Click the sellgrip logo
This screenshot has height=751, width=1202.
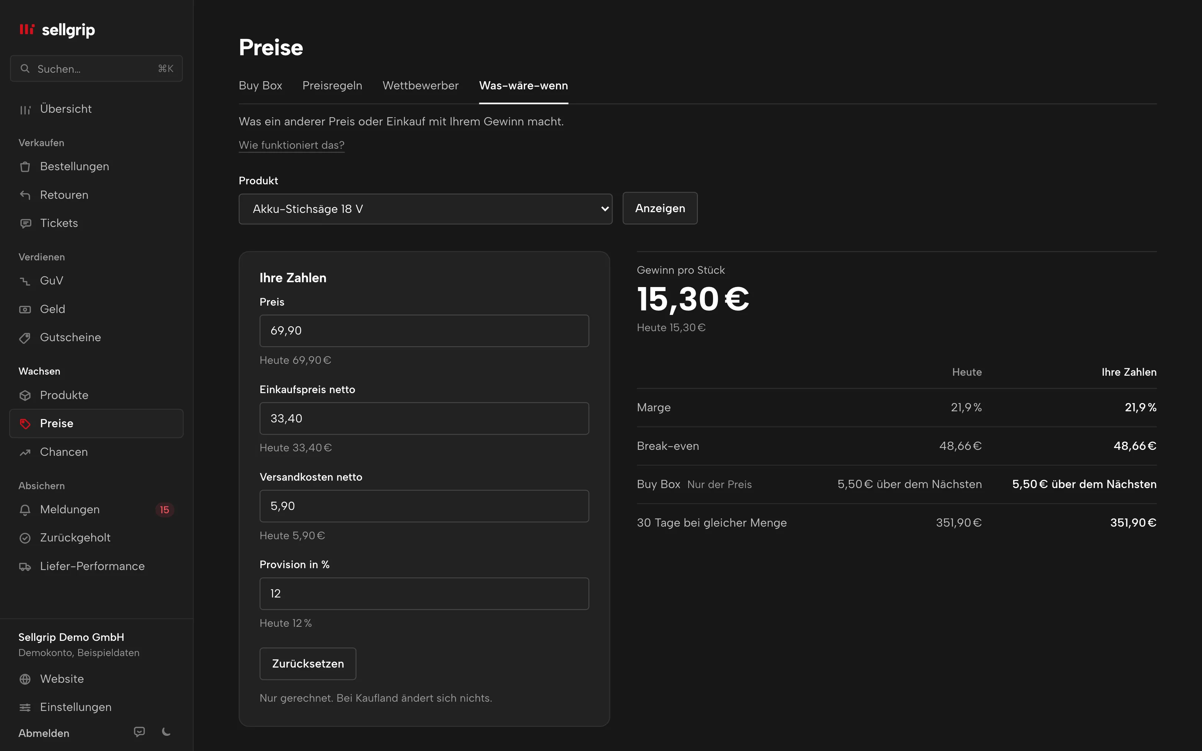click(x=57, y=30)
